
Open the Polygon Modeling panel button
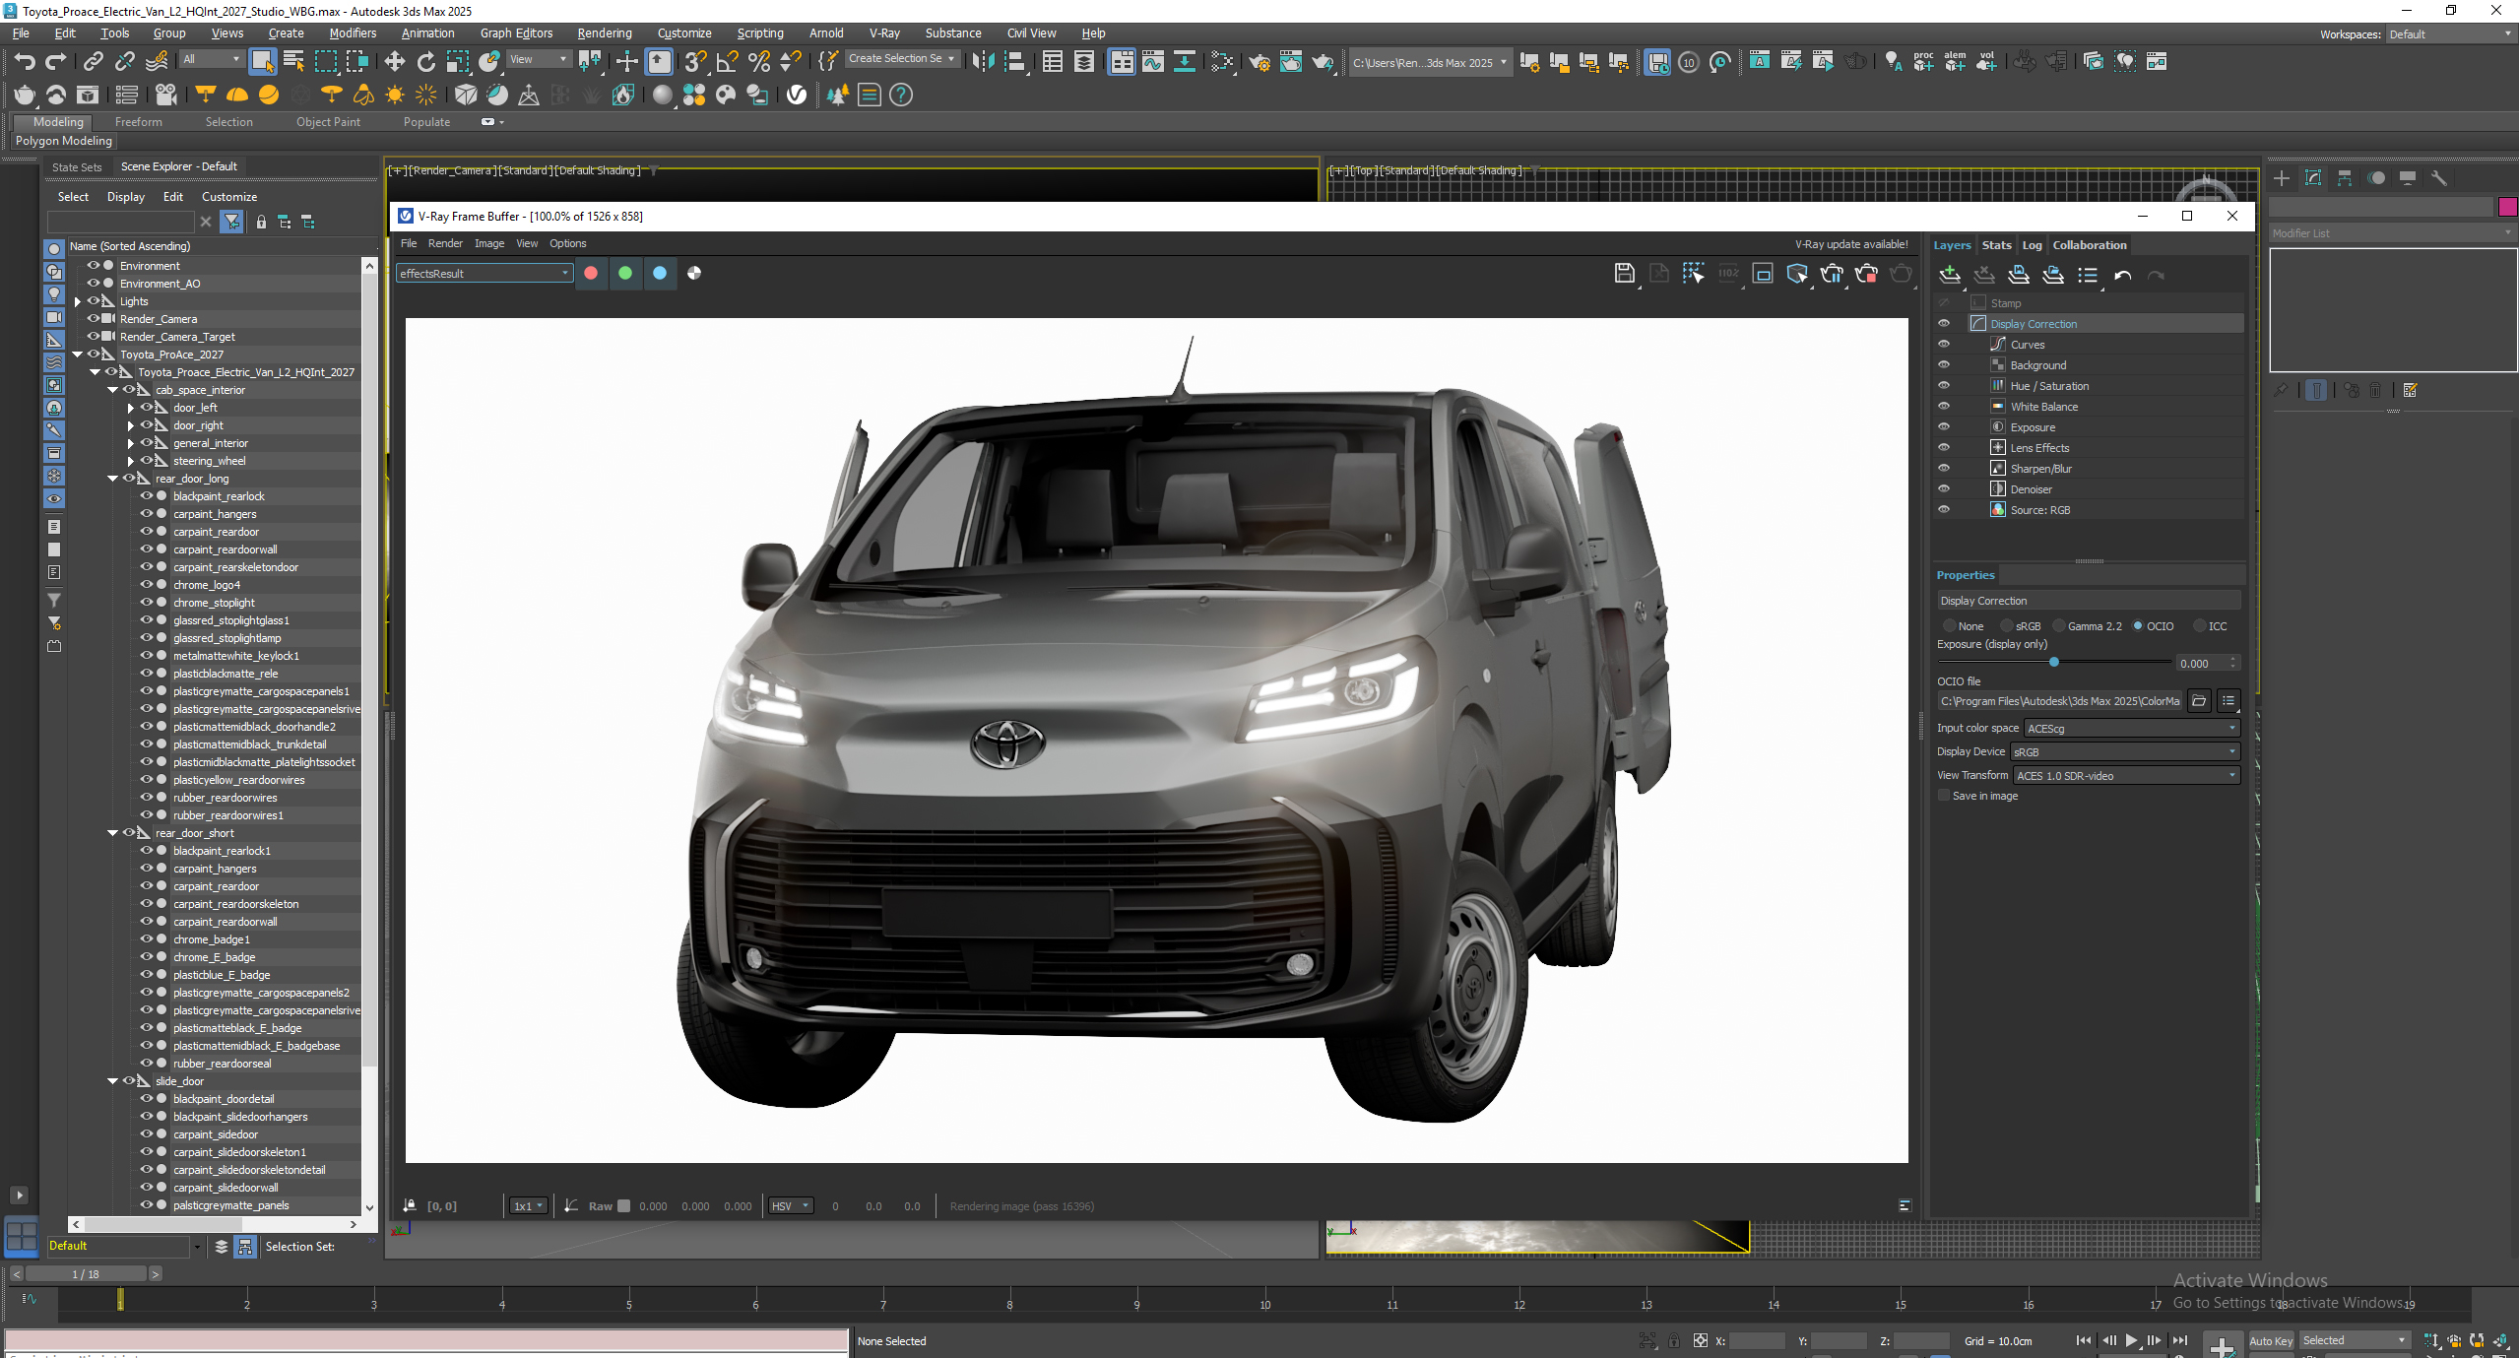point(64,141)
